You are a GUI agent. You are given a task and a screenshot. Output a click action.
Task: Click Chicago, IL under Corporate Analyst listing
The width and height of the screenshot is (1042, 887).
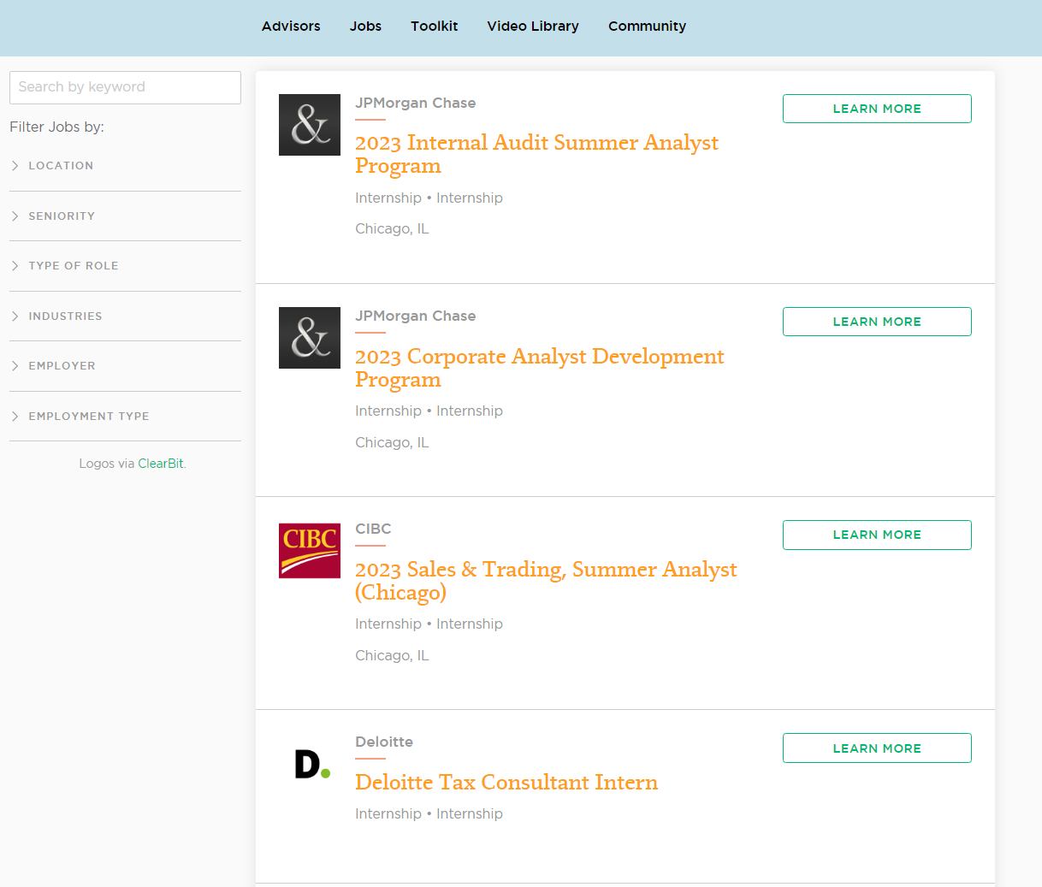click(x=392, y=443)
